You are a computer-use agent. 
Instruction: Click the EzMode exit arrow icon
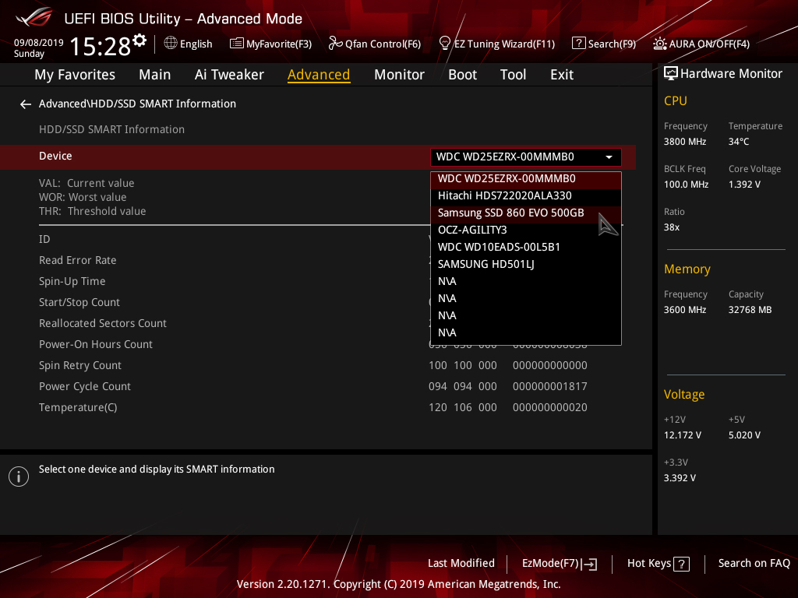(x=589, y=564)
